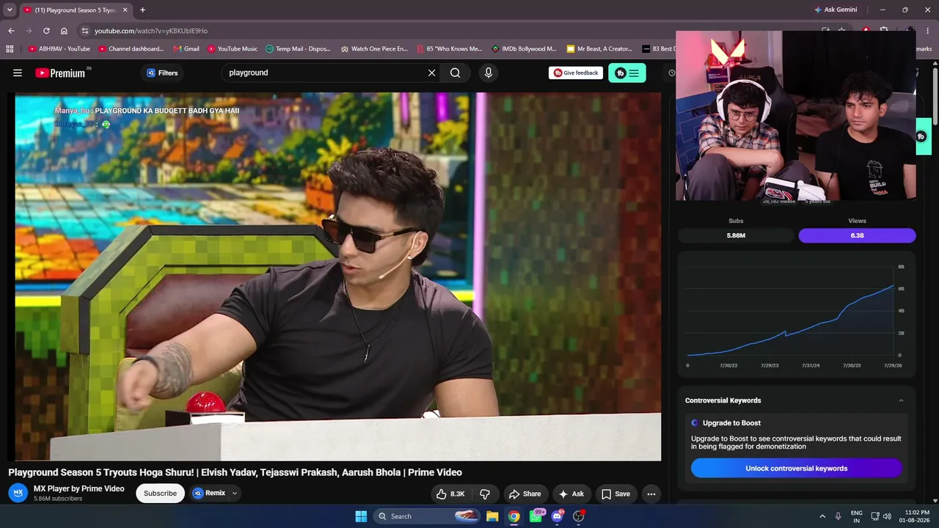
Task: Click the Upgrade to Boost heading
Action: click(731, 423)
